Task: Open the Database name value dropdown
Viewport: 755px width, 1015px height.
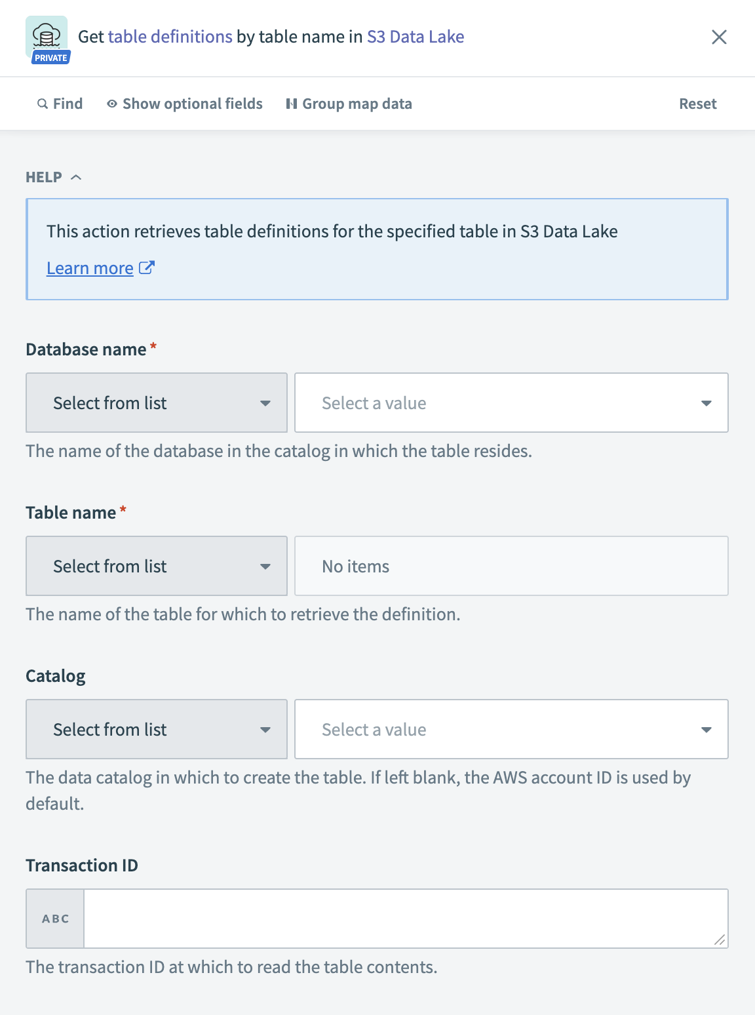Action: coord(511,402)
